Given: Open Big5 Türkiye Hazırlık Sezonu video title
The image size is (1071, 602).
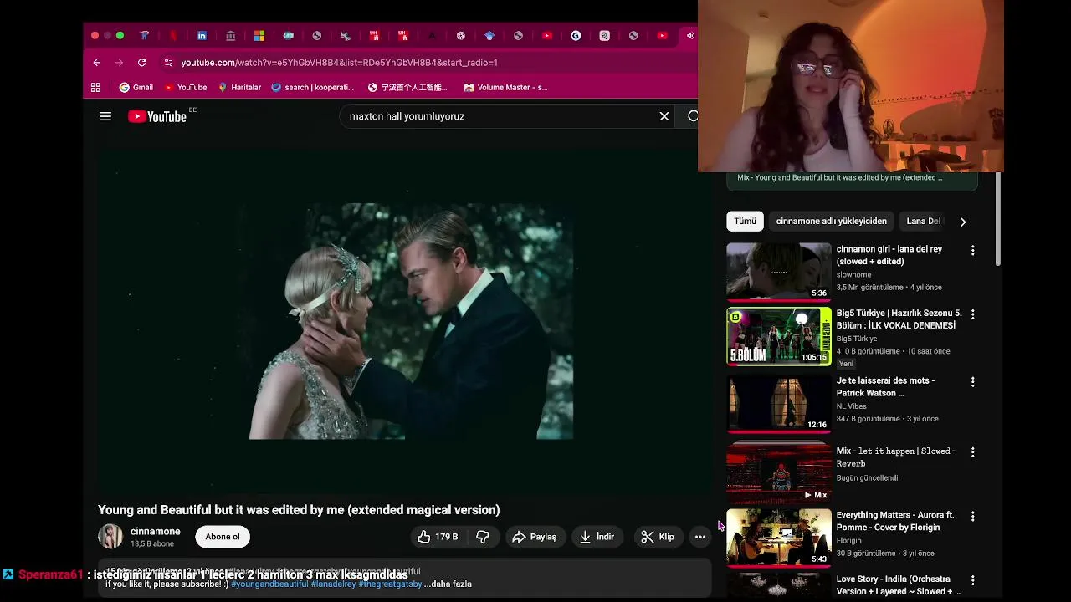Looking at the screenshot, I should pyautogui.click(x=899, y=319).
